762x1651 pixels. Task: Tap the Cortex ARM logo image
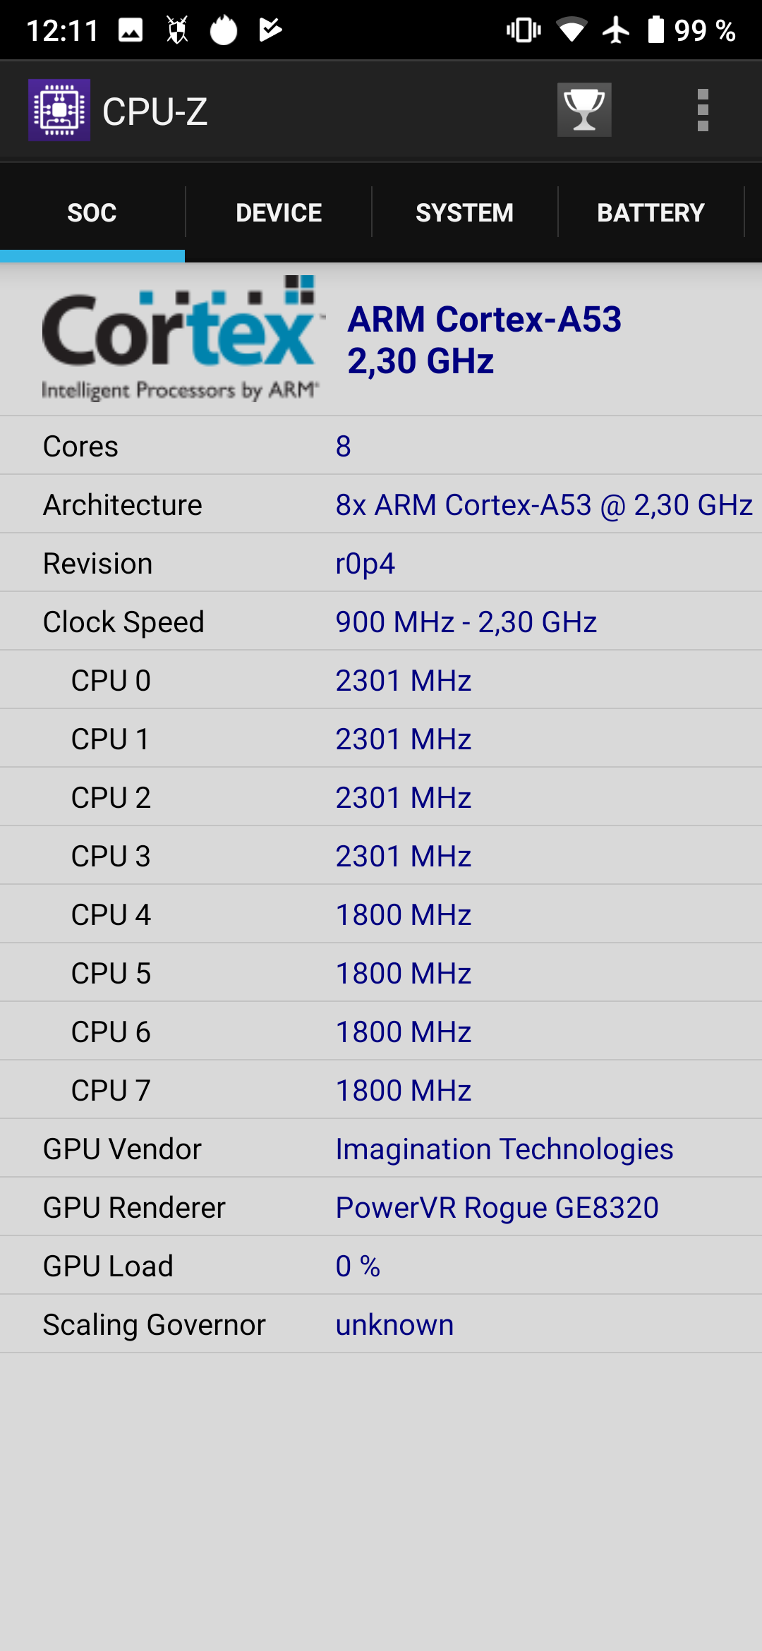tap(181, 339)
